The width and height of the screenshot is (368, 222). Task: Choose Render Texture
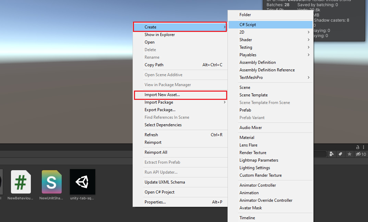pos(270,153)
